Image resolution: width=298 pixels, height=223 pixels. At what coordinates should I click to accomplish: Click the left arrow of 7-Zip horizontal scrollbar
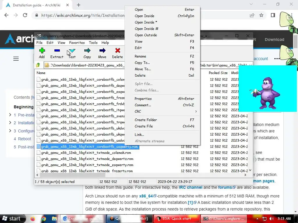[37, 175]
